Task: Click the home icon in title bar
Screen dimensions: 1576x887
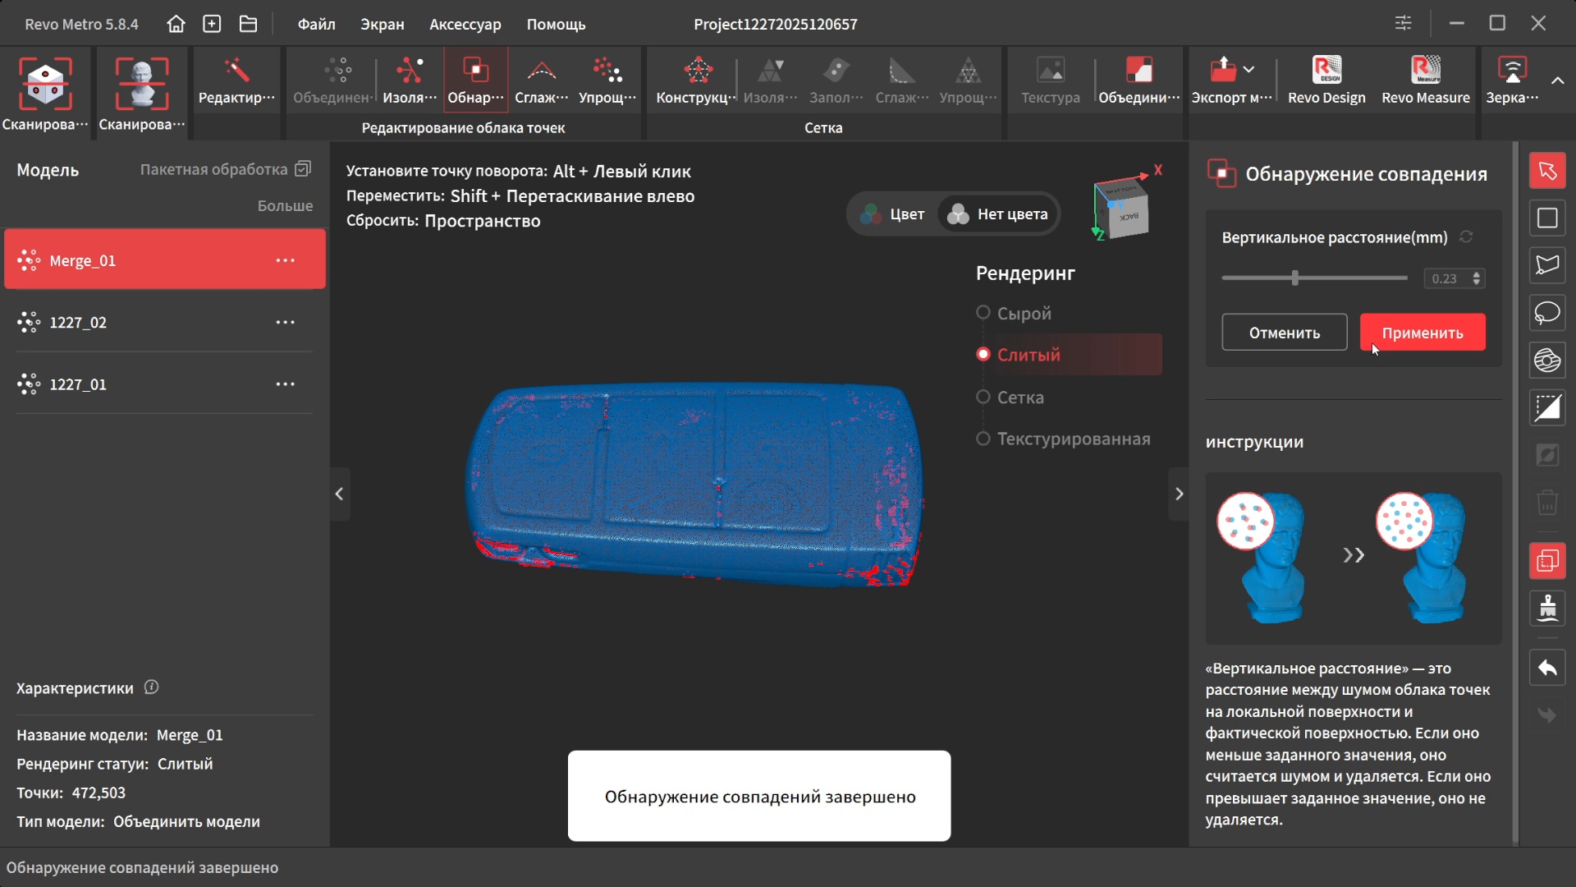Action: click(176, 24)
